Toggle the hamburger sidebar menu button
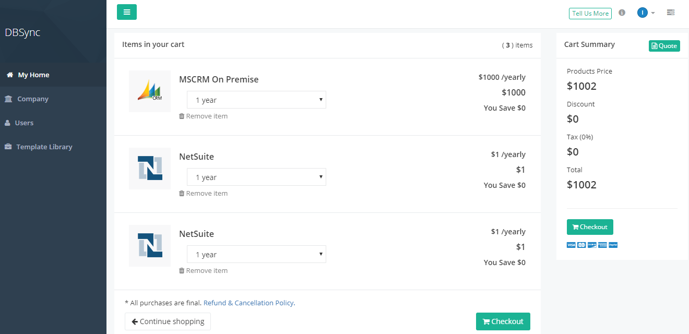The width and height of the screenshot is (689, 334). point(127,12)
